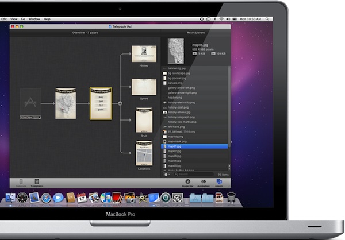Viewport: 345px width, 240px height.
Task: Open Trash in the Dock
Action: click(x=231, y=198)
